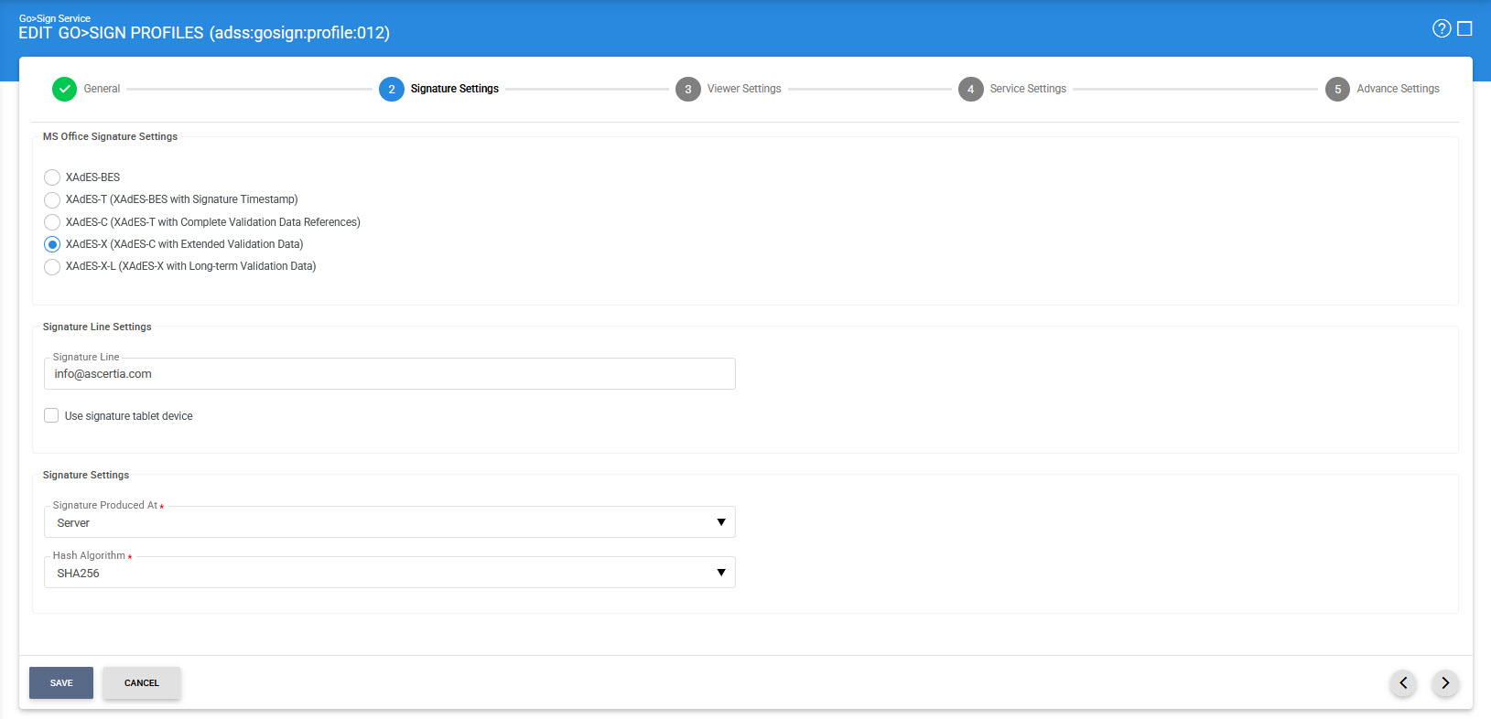Click the Signature Line text field
Screen dimensions: 1491x719
(x=389, y=374)
